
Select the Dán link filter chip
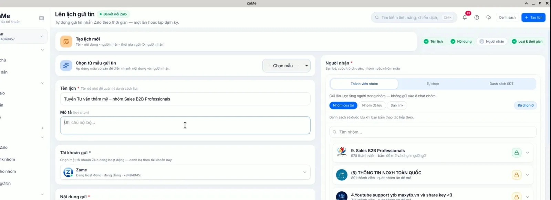397,105
